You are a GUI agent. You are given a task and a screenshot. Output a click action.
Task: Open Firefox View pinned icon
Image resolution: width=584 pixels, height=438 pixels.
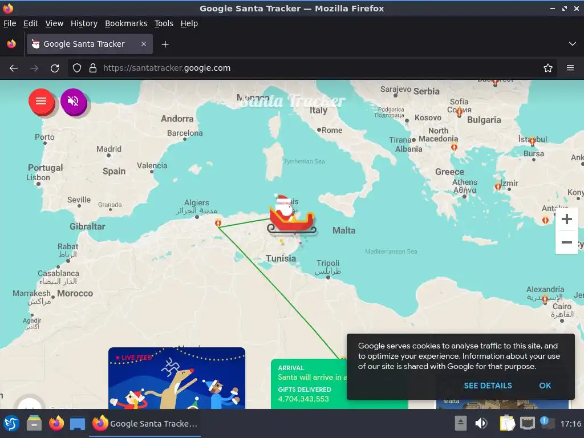pyautogui.click(x=11, y=44)
